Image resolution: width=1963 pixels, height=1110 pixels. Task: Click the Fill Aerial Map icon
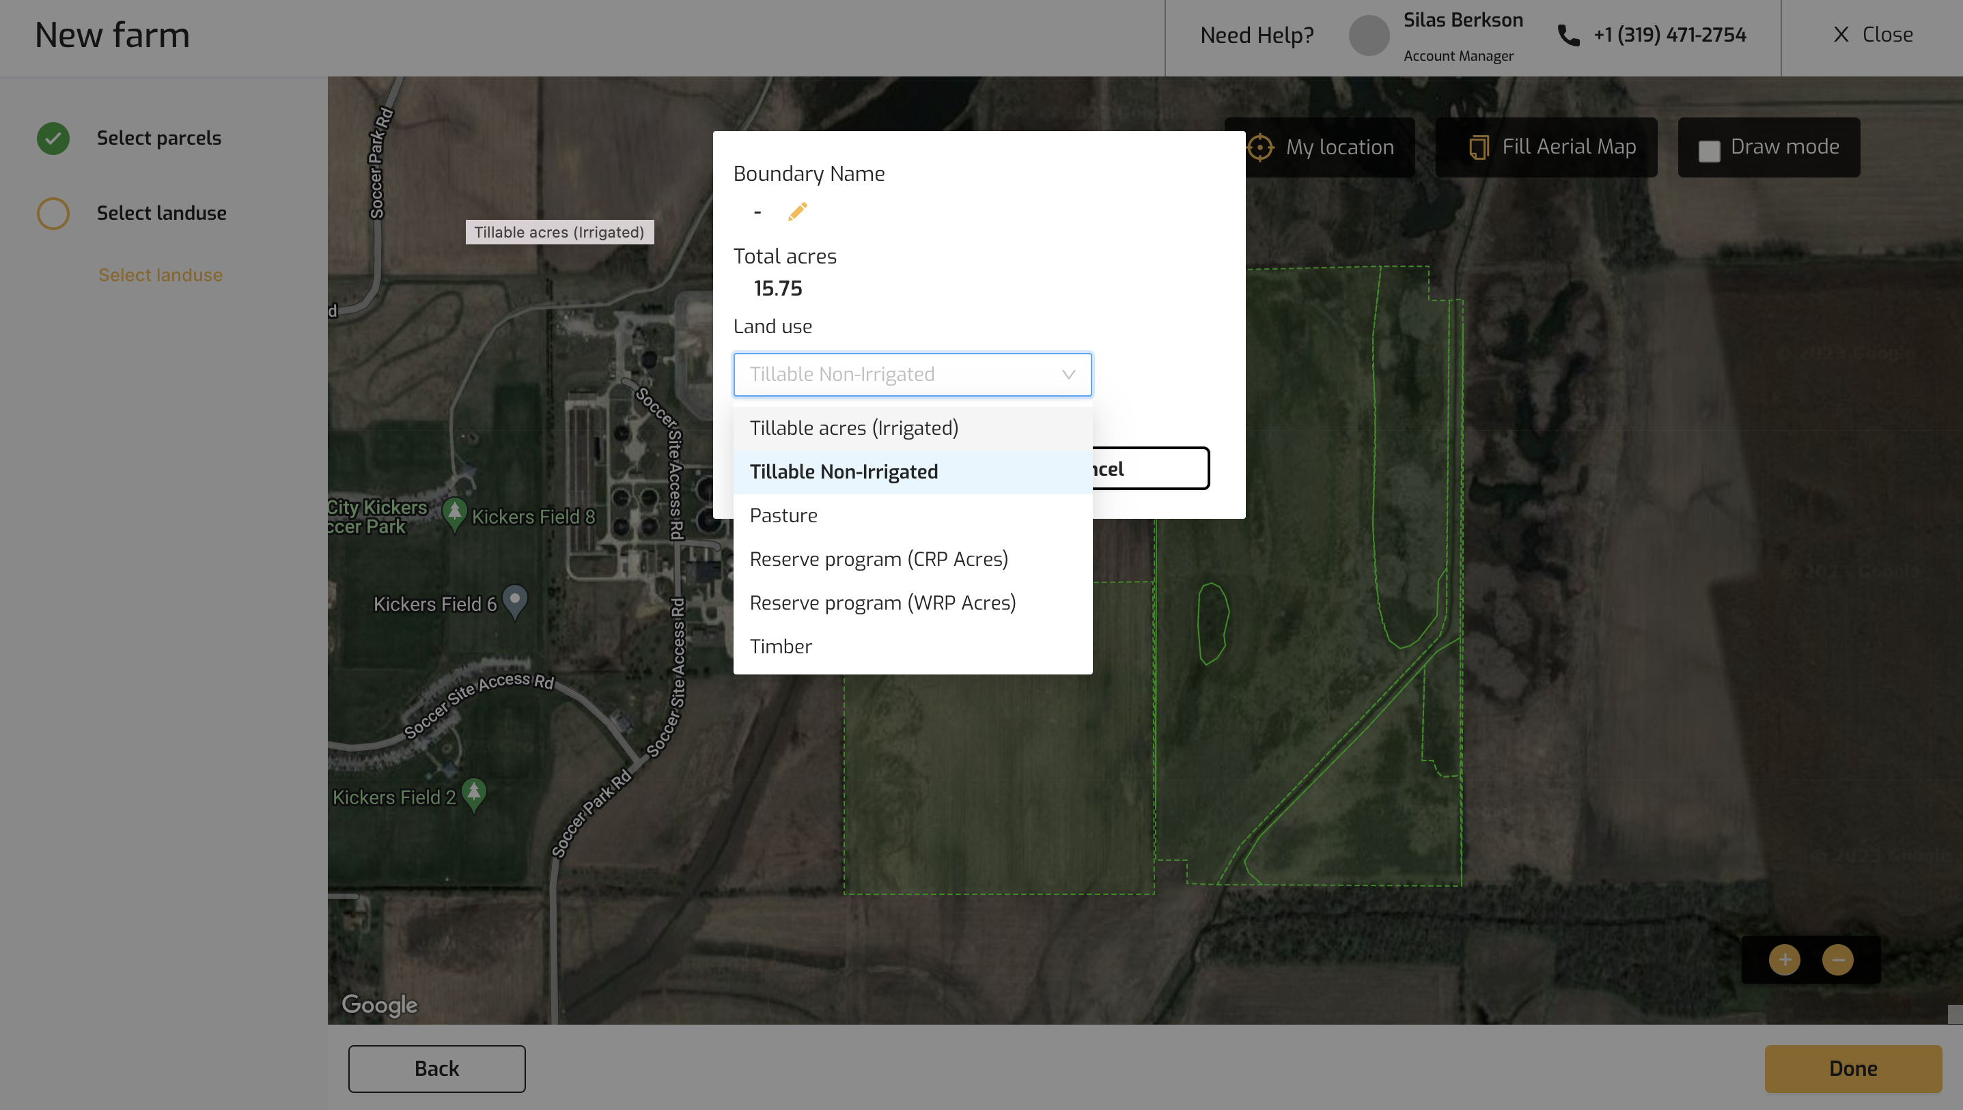(x=1478, y=147)
